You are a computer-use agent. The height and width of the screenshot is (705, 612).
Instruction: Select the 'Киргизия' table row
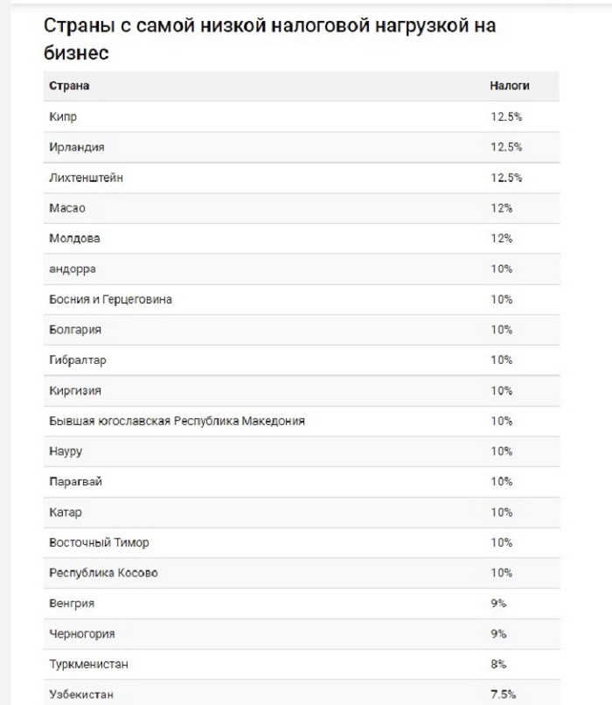click(302, 391)
